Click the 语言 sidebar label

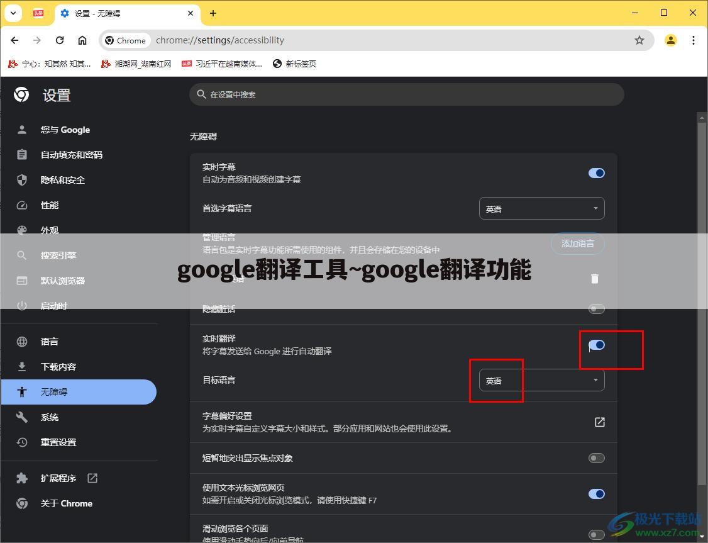coord(49,342)
